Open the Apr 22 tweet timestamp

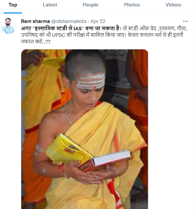click(x=98, y=21)
